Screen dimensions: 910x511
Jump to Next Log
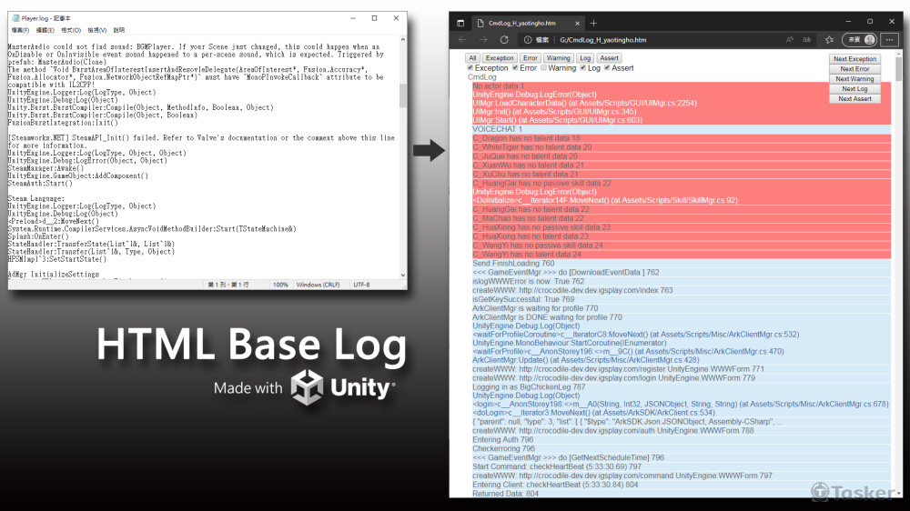click(854, 89)
